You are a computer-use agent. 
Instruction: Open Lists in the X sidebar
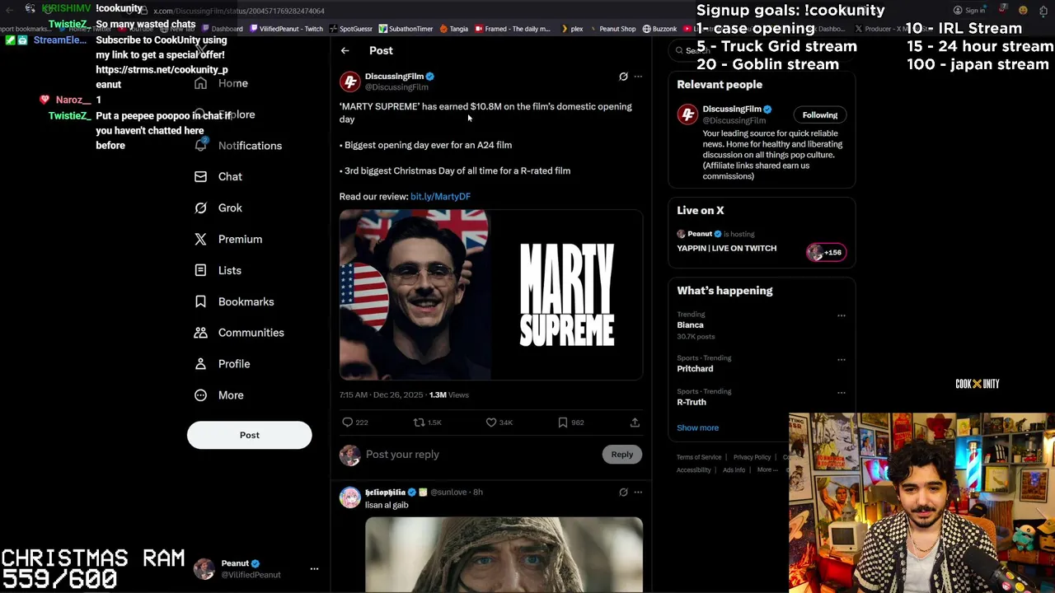pos(219,270)
